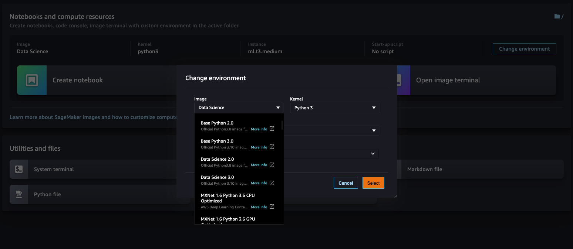Click Open image terminal card

(476, 80)
